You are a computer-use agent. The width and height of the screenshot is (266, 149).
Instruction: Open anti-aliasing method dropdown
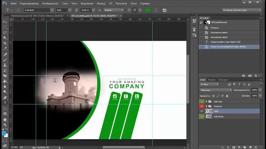point(113,10)
